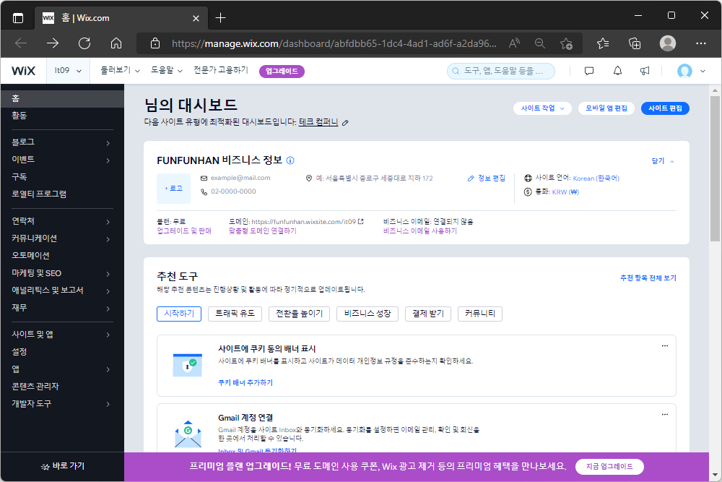Open the browser collections icon
Screen dimensions: 722x482
635,43
